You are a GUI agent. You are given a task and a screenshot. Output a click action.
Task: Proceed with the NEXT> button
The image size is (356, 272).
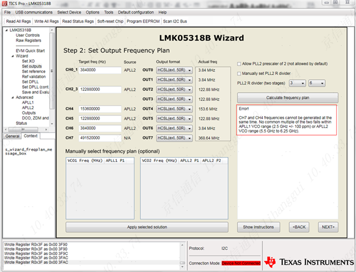[328, 227]
